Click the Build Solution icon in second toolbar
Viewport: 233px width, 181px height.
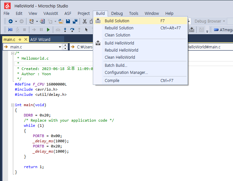192,29
